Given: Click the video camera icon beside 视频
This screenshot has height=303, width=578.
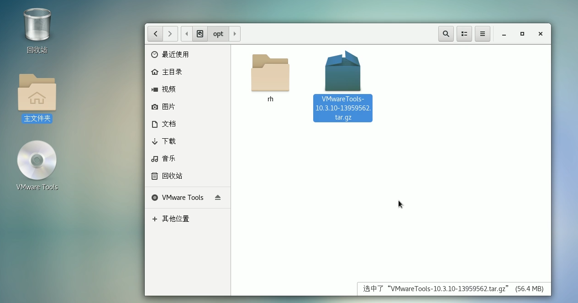Looking at the screenshot, I should pos(154,89).
